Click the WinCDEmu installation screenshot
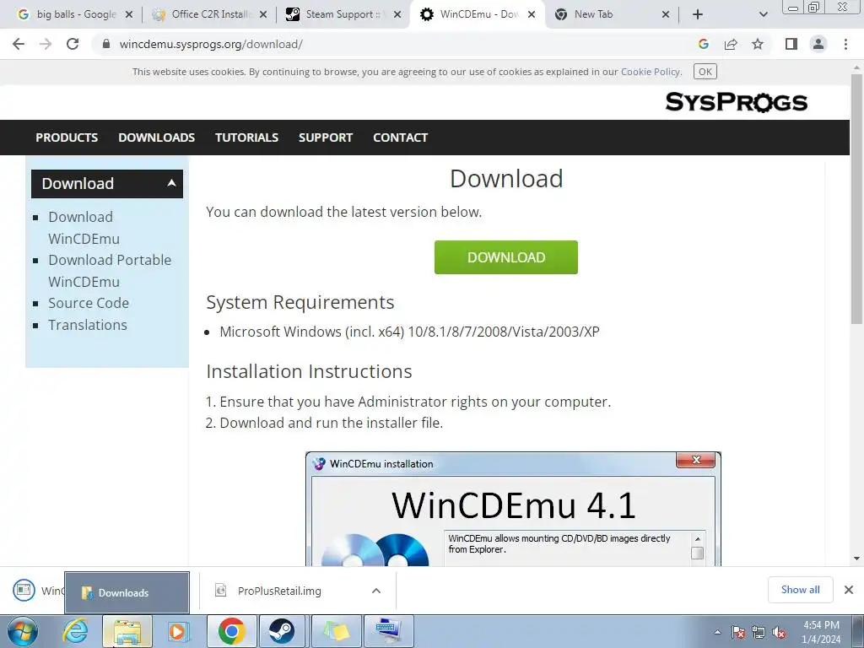The width and height of the screenshot is (864, 648). click(x=513, y=509)
